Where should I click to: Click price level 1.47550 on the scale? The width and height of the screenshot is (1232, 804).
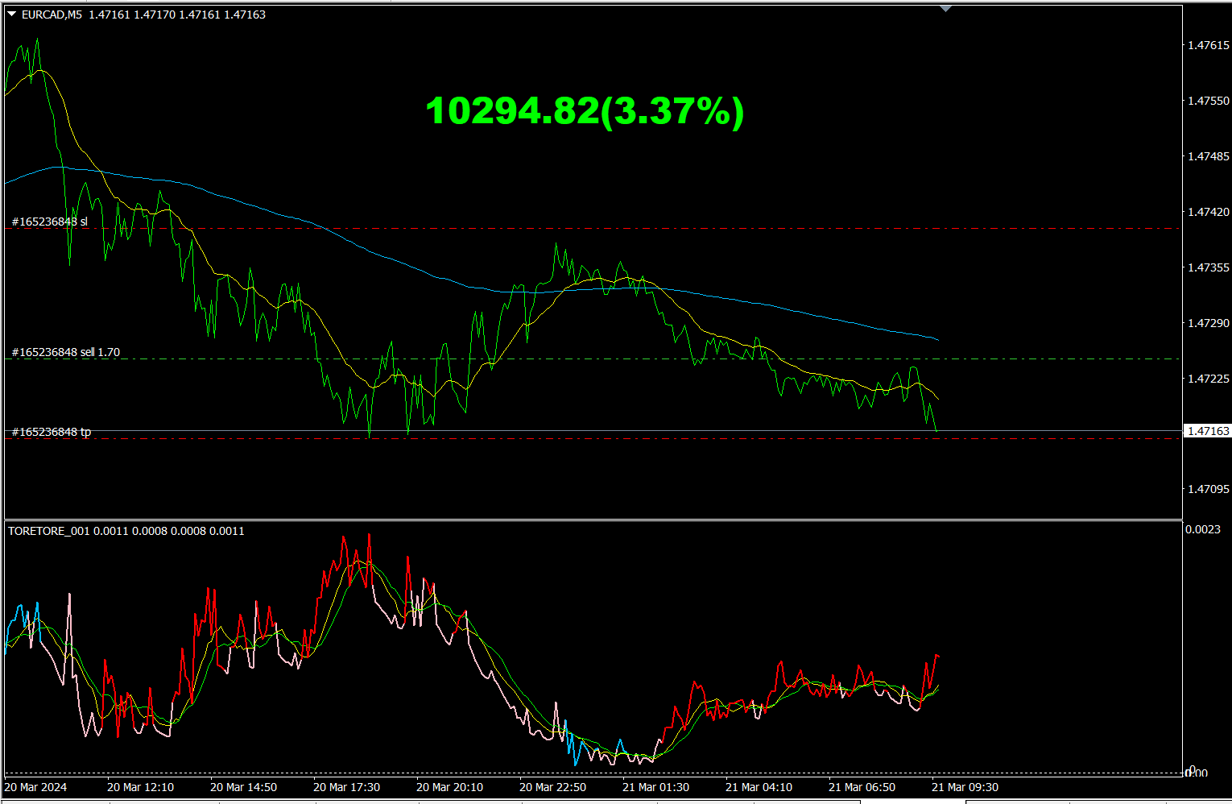coord(1209,101)
